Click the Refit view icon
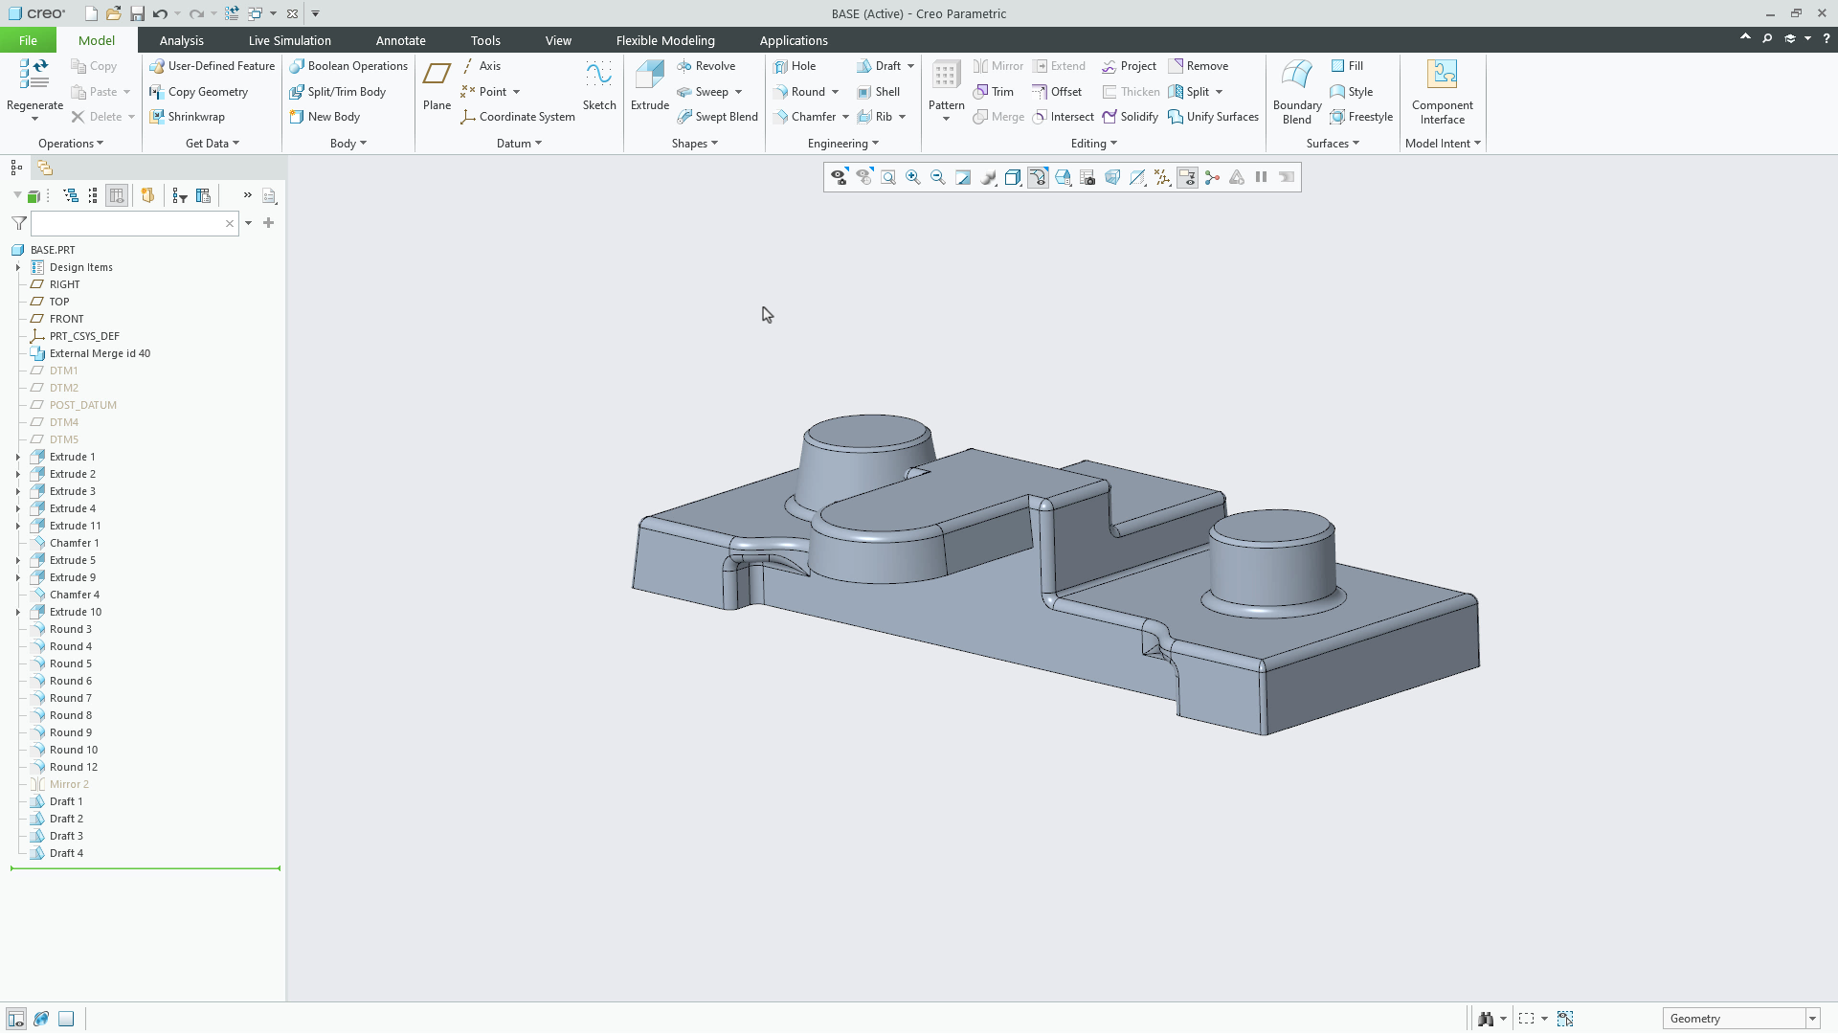 click(888, 177)
